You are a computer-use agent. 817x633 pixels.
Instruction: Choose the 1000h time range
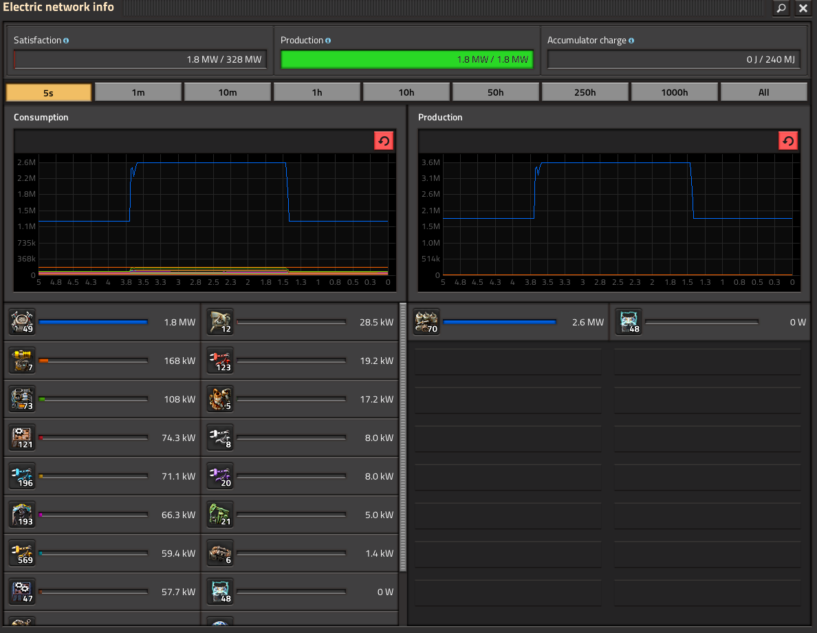point(674,92)
